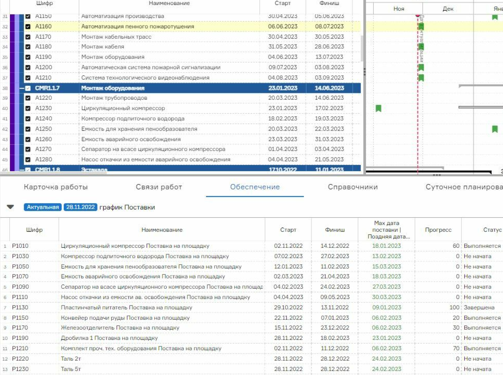Image resolution: width=503 pixels, height=375 pixels.
Task: Collapse the CMR1.1.8 Эстакада group
Action: tap(22, 170)
